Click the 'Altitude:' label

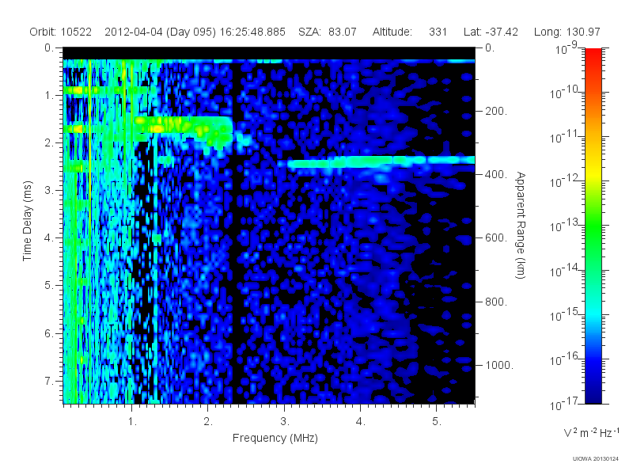[392, 32]
